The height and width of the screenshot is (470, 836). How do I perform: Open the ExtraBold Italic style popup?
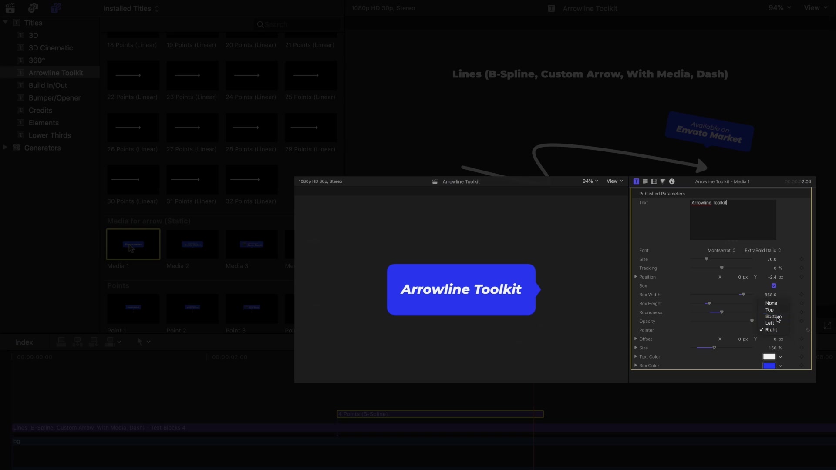click(x=763, y=250)
